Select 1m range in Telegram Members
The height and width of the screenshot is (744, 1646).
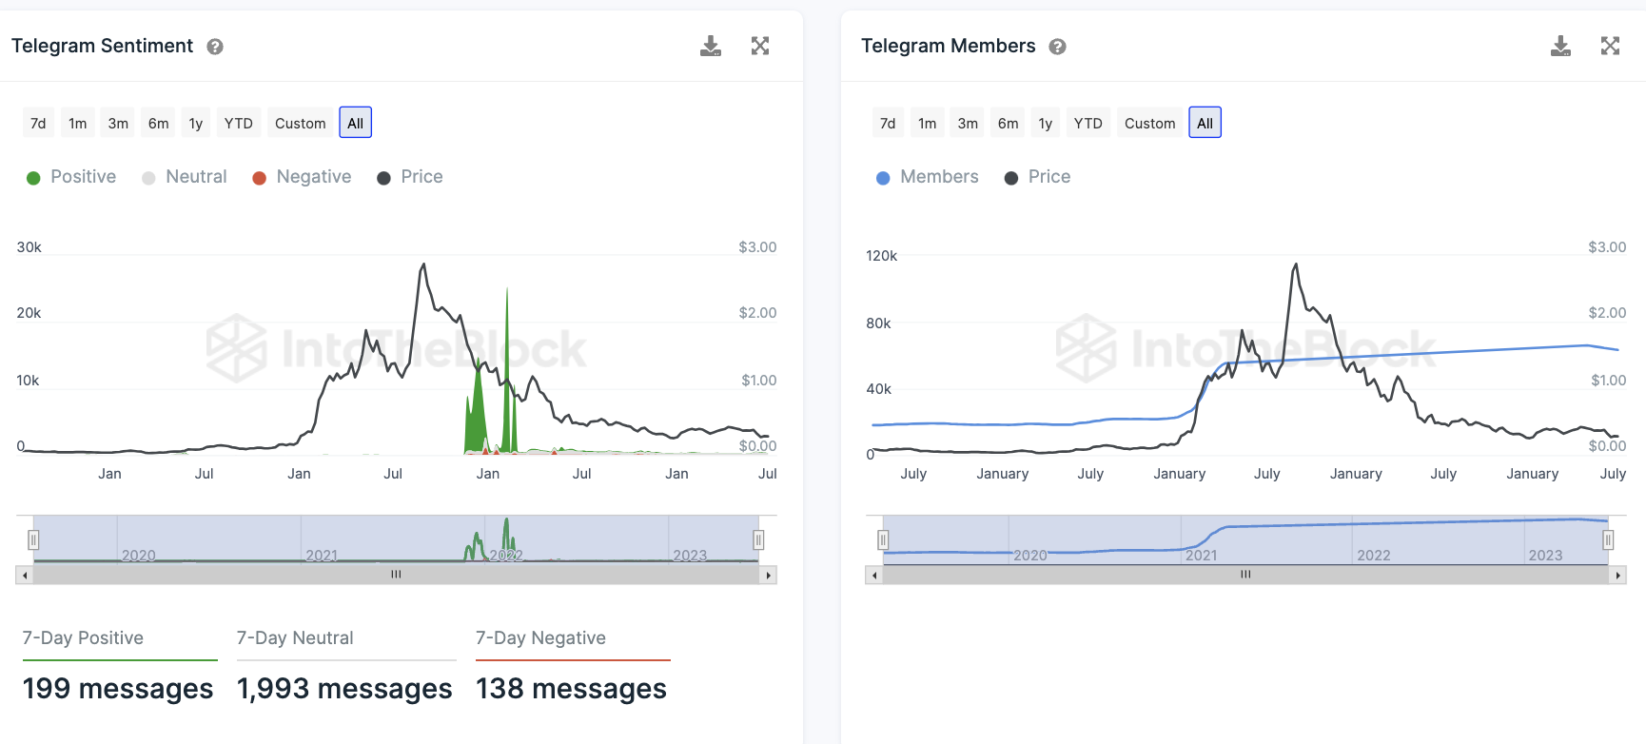(928, 123)
